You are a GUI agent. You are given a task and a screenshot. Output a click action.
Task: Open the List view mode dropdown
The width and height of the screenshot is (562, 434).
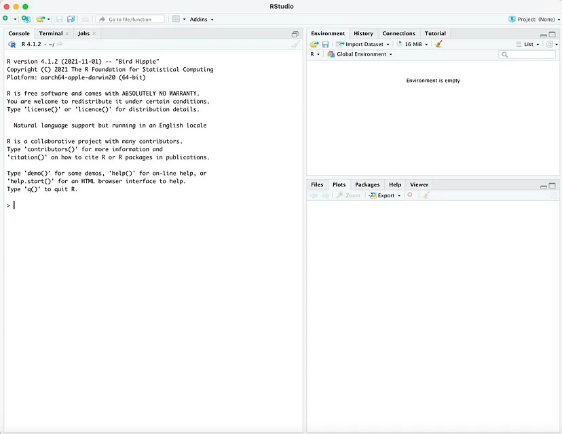tap(527, 44)
